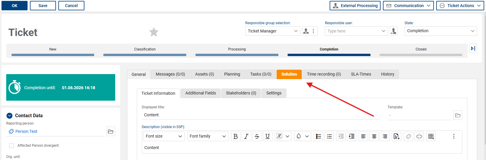Pick background highlight color drop
The height and width of the screenshot is (160, 486).
coord(299,136)
